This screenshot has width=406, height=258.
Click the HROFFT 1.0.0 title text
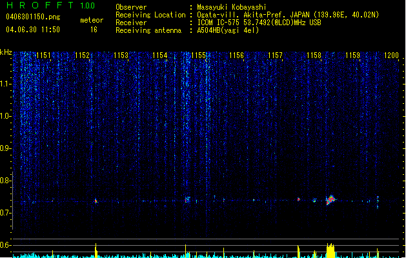click(51, 5)
